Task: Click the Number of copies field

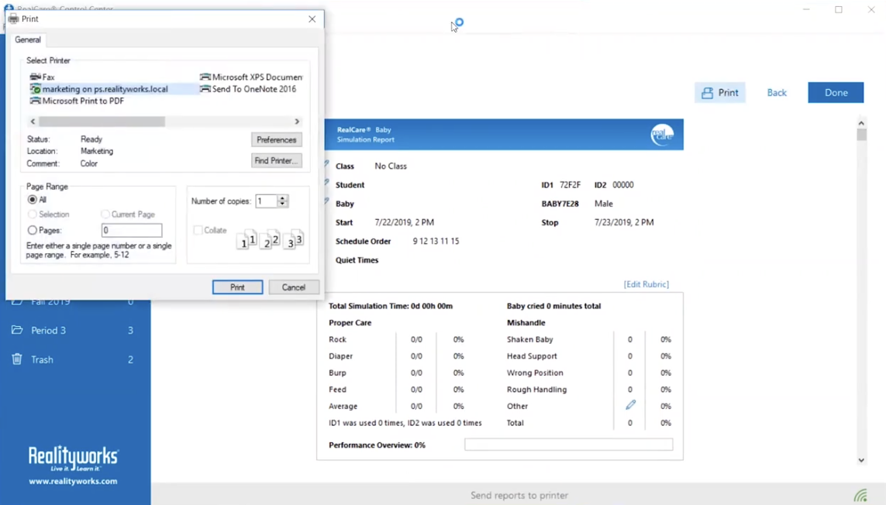Action: (x=266, y=201)
